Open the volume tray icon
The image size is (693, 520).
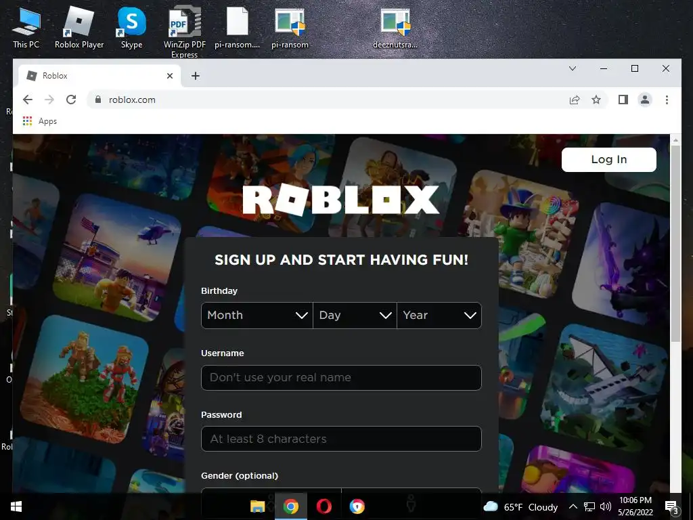(x=606, y=506)
